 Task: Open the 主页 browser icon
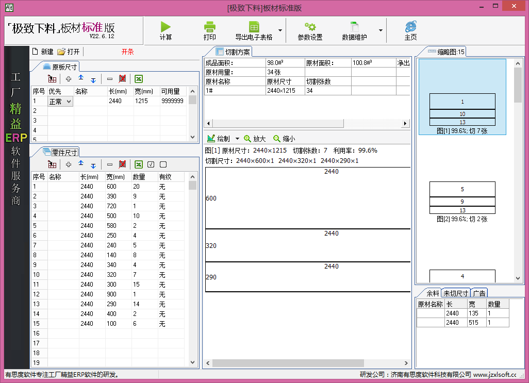(x=410, y=27)
